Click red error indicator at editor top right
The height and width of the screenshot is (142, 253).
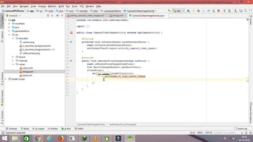point(247,20)
